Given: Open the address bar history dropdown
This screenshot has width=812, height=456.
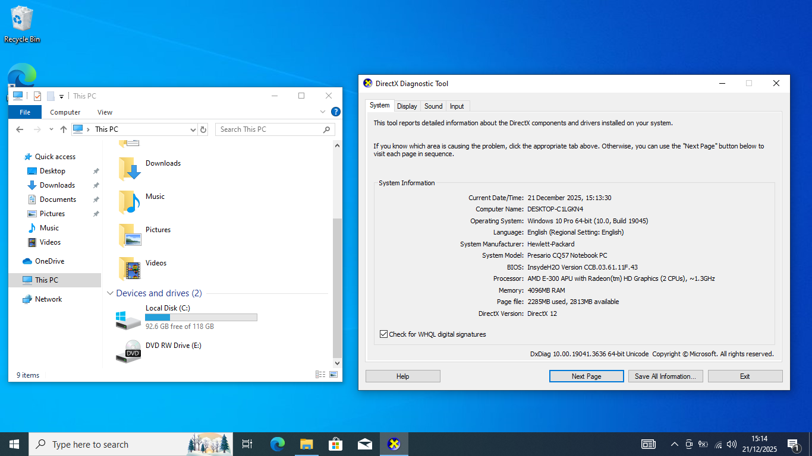Looking at the screenshot, I should pyautogui.click(x=193, y=129).
